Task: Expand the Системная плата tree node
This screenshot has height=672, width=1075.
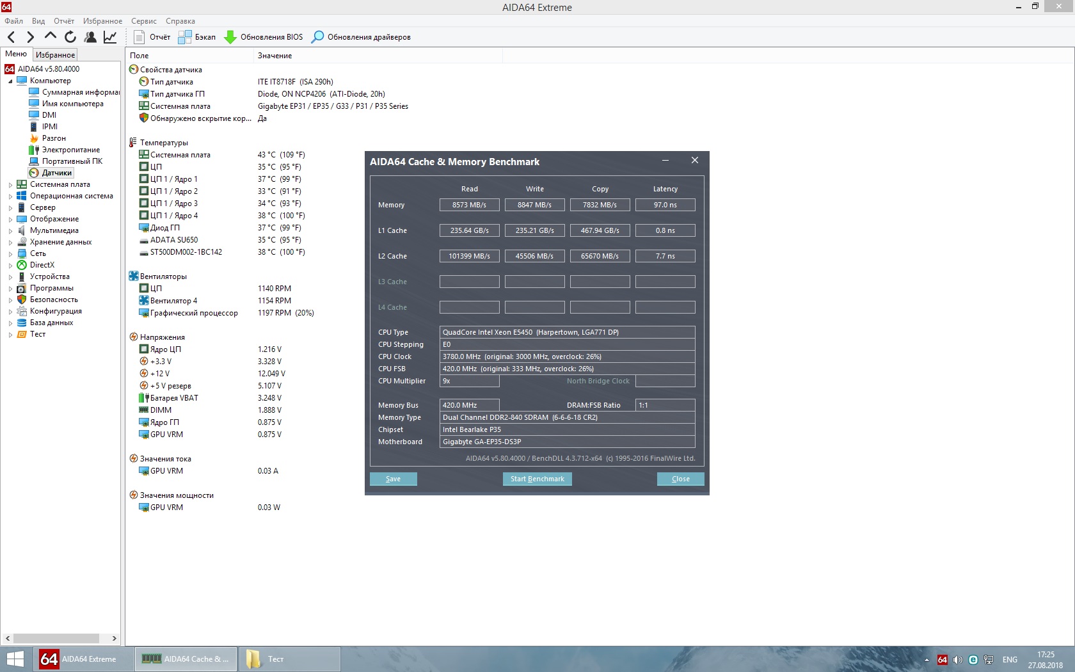Action: (x=10, y=185)
